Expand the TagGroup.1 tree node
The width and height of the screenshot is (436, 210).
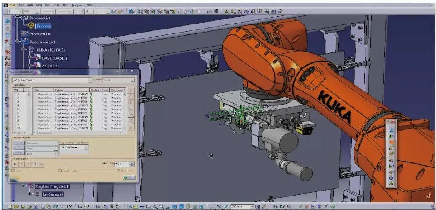(30, 194)
